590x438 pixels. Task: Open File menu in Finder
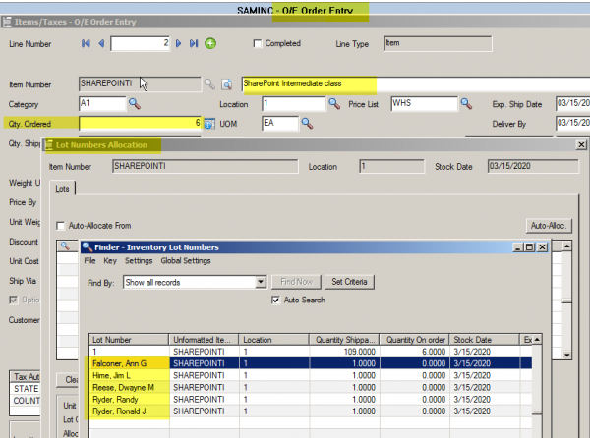coord(89,260)
